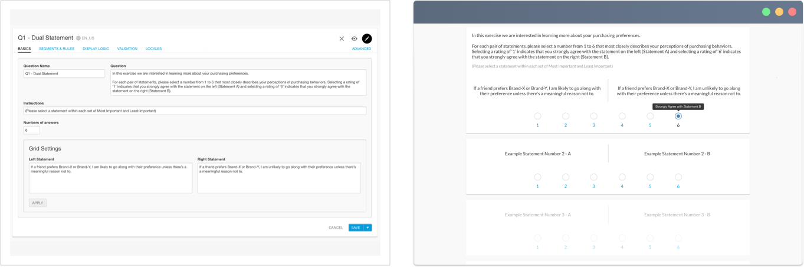The width and height of the screenshot is (804, 267).
Task: Click the 'Example Statement Number 2 - A' text
Action: [x=537, y=154]
